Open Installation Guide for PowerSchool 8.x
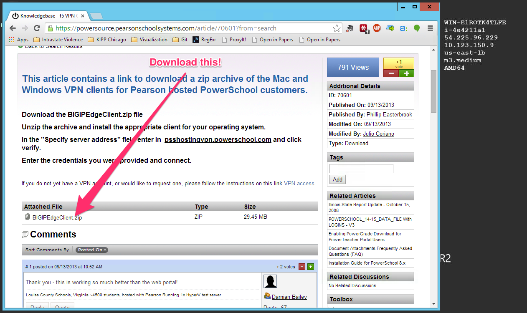Screen dimensions: 527x313 click(x=367, y=263)
